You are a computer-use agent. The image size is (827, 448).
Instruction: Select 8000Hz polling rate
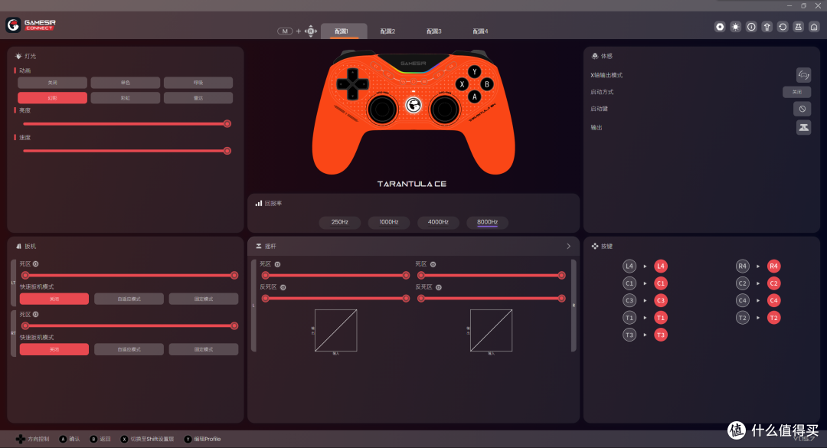pyautogui.click(x=487, y=222)
